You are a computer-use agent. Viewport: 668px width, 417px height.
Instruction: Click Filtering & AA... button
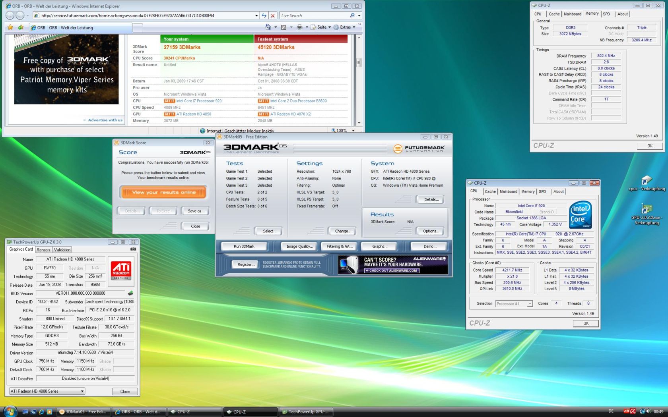click(x=340, y=246)
